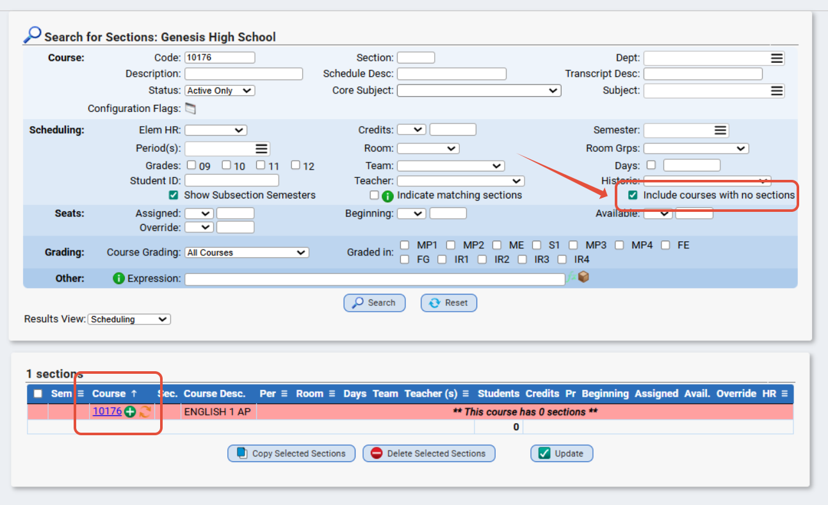Image resolution: width=828 pixels, height=505 pixels.
Task: Open the Room dropdown
Action: pyautogui.click(x=428, y=148)
